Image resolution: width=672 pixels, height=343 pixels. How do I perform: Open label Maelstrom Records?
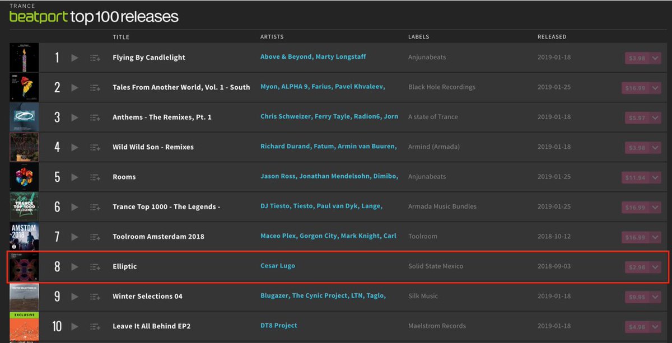437,326
